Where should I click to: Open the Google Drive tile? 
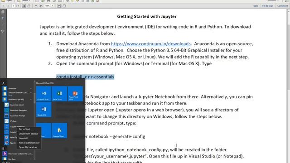coord(59,130)
